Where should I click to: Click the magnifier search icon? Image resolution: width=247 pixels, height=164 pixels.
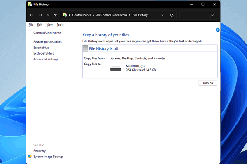point(212,15)
